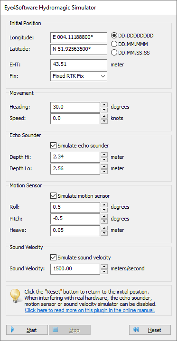Select DD.MM.MMM coordinate format
Image resolution: width=177 pixels, height=341 pixels.
click(x=114, y=44)
